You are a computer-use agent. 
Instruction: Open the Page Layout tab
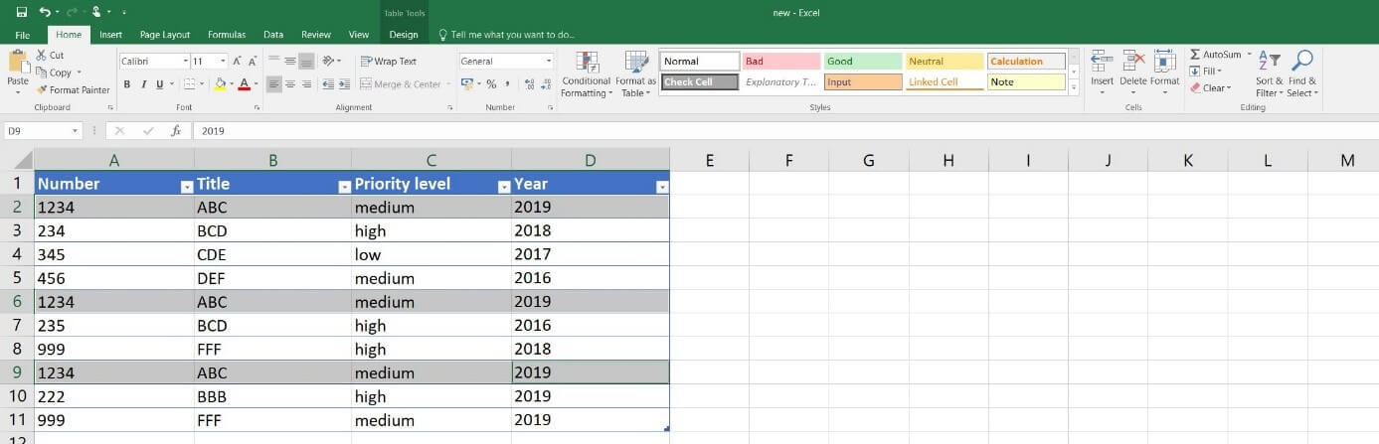coord(164,35)
